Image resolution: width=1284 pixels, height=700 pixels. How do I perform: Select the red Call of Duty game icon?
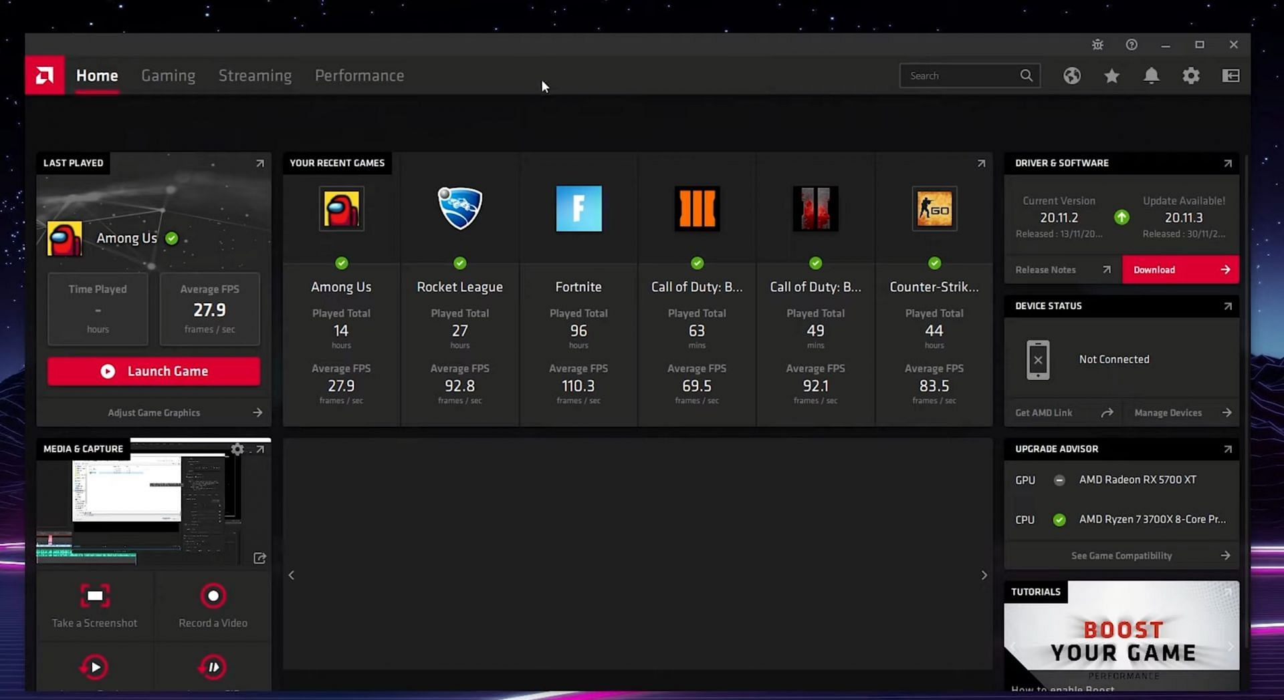815,208
